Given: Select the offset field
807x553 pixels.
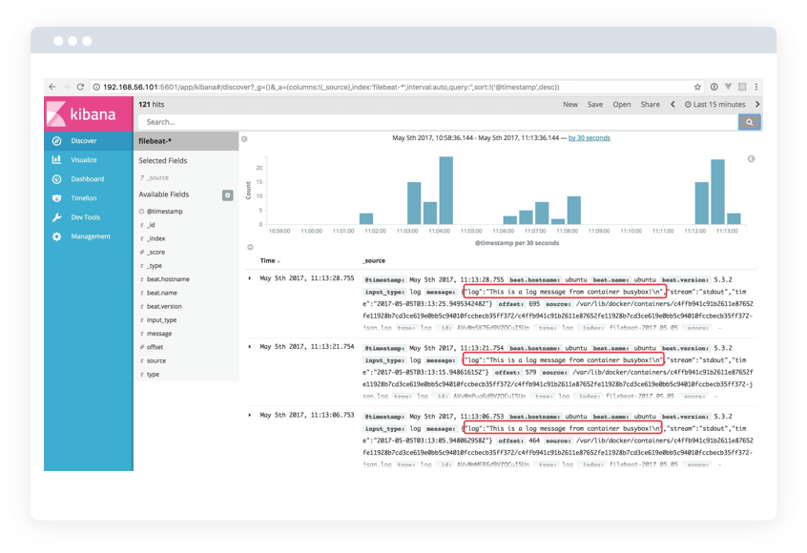Looking at the screenshot, I should tap(155, 347).
